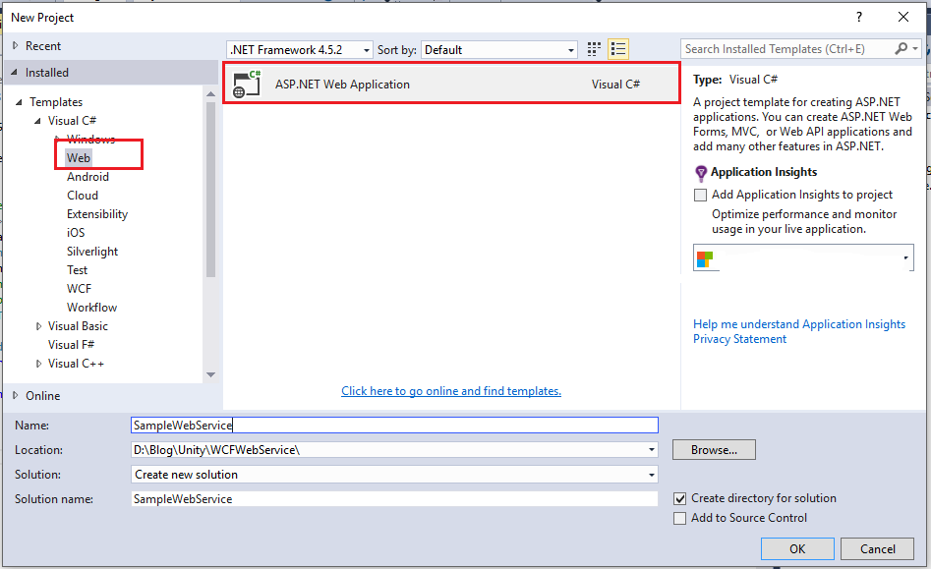931x569 pixels.
Task: Check Add to Source Control
Action: (680, 519)
